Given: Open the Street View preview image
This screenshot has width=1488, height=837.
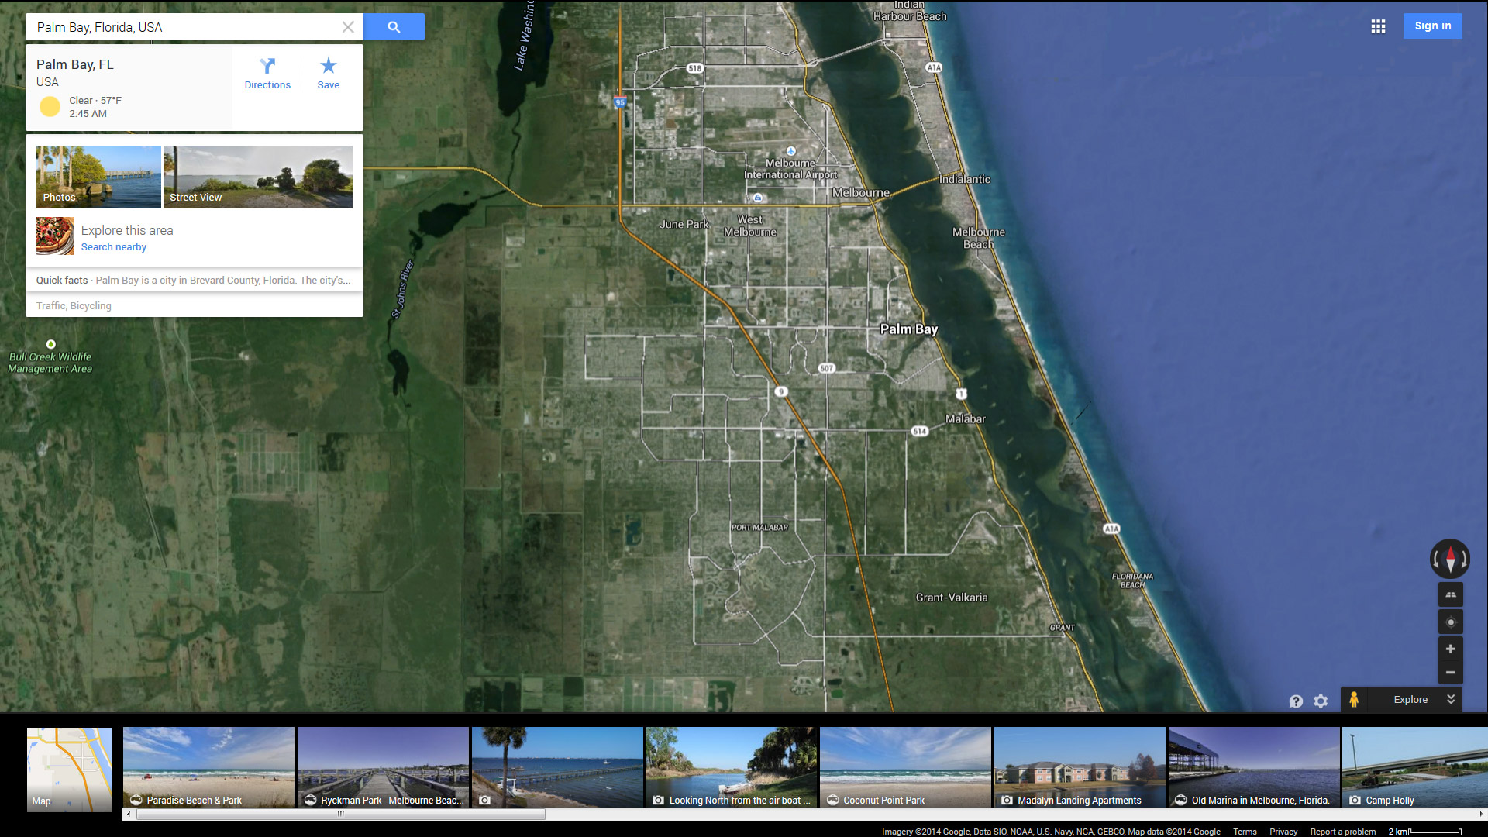Looking at the screenshot, I should (257, 177).
